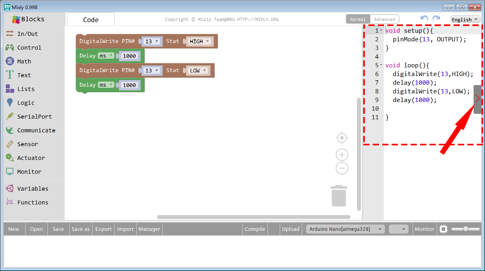The height and width of the screenshot is (271, 485).
Task: Open the HIGH state dropdown on DigitalWrite
Action: (199, 41)
